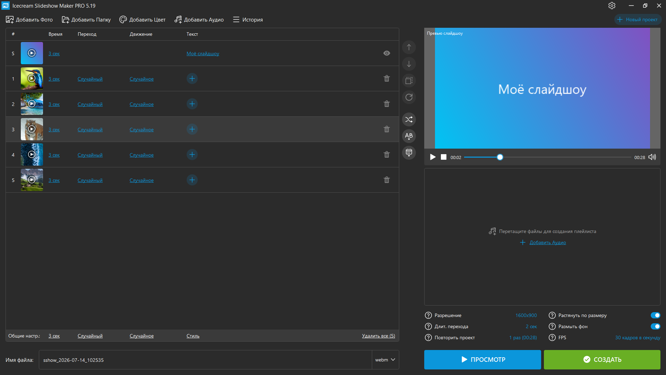Click help icon next to Разрешение
The height and width of the screenshot is (375, 666).
428,315
